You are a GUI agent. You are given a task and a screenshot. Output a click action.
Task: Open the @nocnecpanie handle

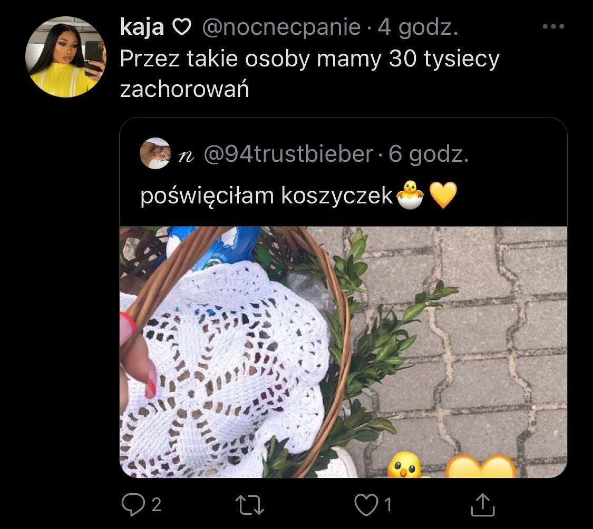tap(281, 27)
